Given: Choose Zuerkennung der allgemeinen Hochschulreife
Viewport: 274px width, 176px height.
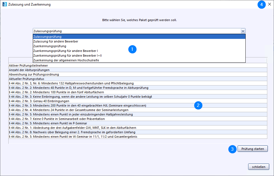Looking at the screenshot, I should tap(139, 60).
